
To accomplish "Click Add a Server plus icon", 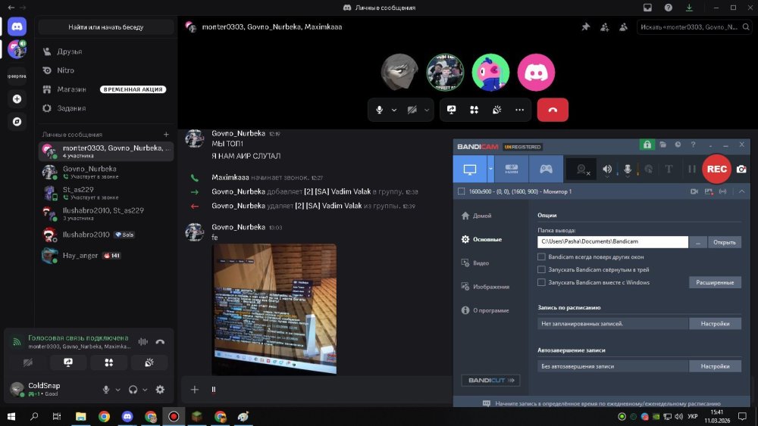I will click(x=17, y=99).
